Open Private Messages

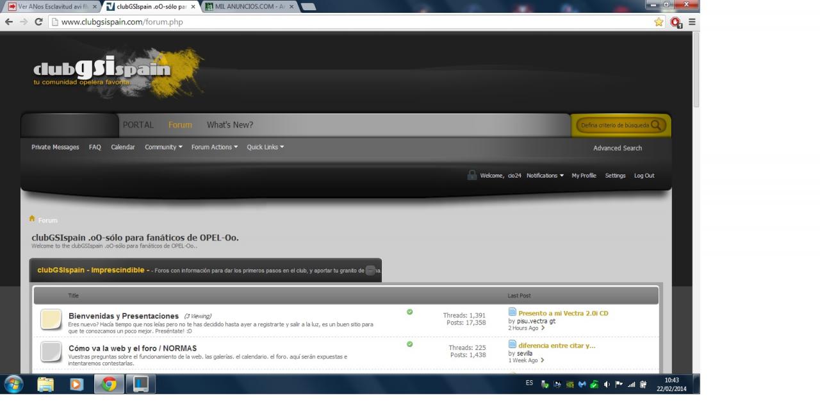pos(55,147)
